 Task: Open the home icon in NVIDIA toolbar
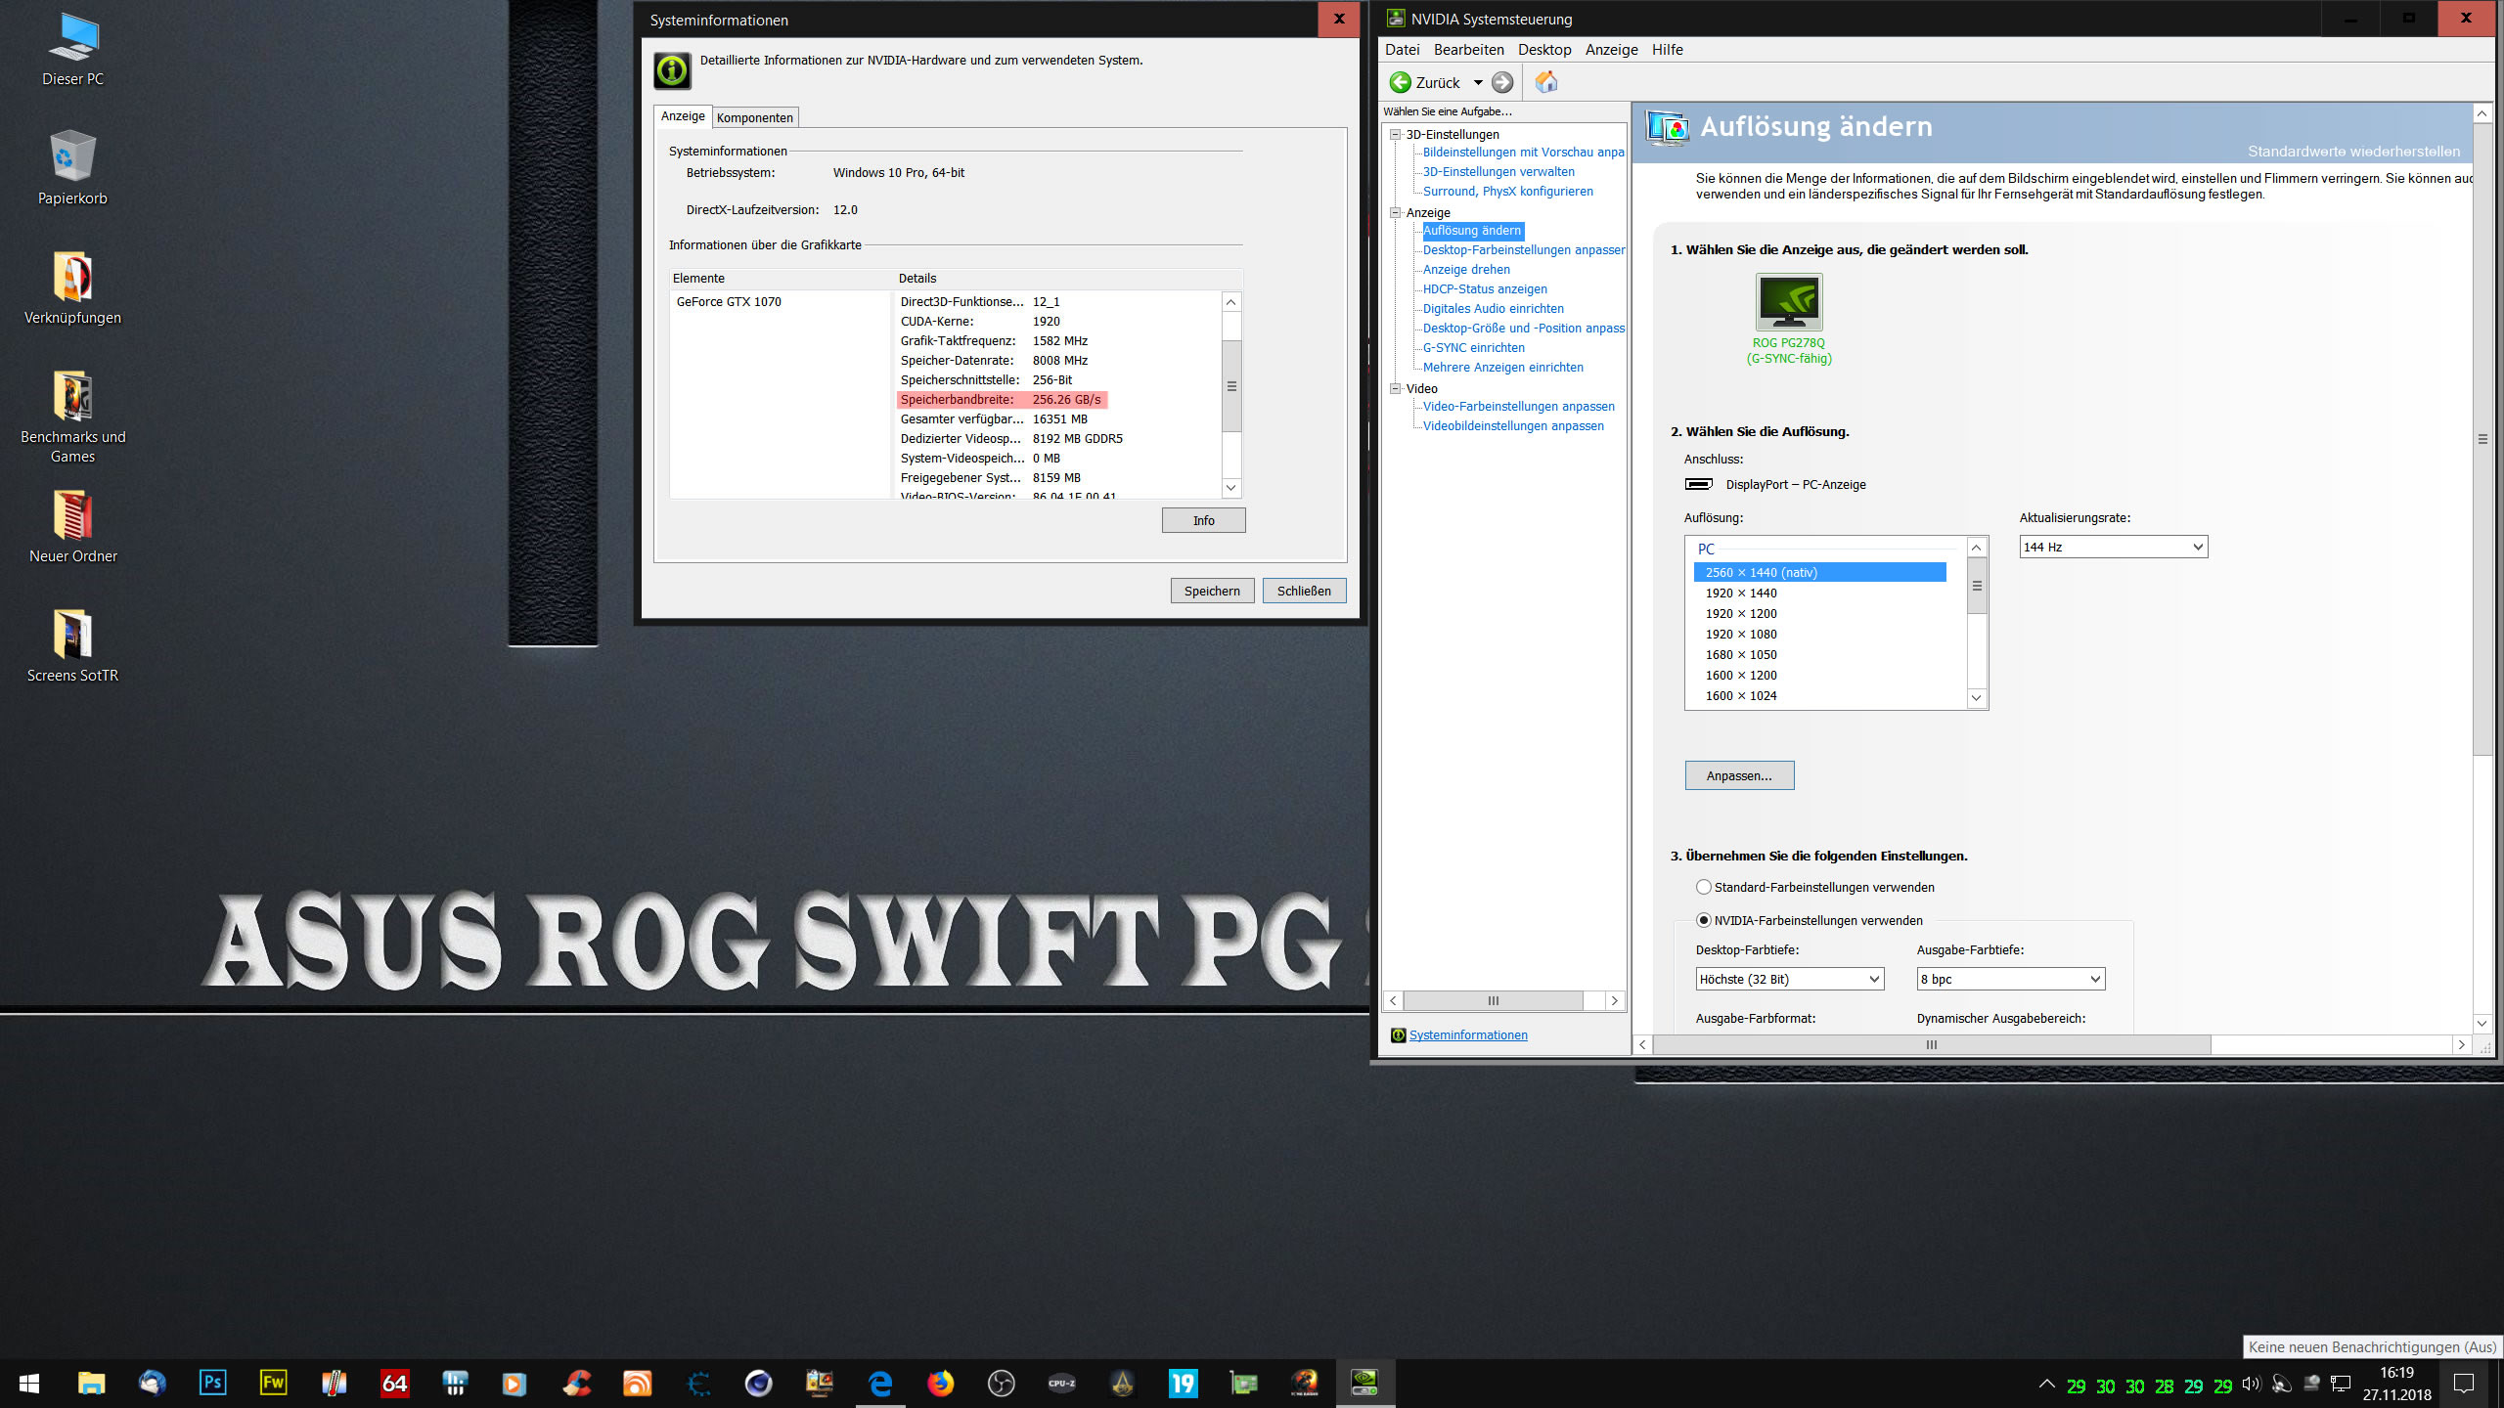point(1546,82)
